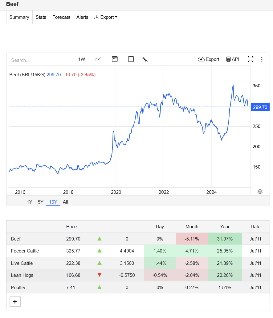Image resolution: width=273 pixels, height=318 pixels.
Task: Click the green arrow in Live Cattle row
Action: (x=100, y=263)
